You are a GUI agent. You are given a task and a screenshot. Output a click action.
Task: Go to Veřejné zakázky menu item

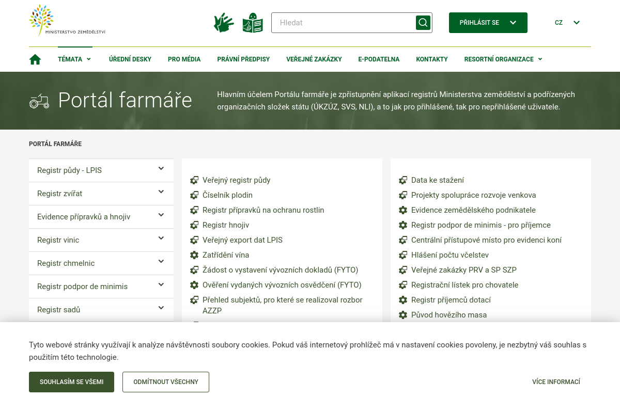(x=314, y=59)
